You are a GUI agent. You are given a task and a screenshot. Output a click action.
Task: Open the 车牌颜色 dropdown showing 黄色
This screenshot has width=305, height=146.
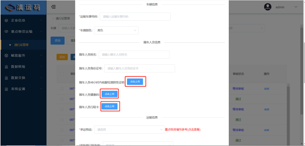[x=116, y=30]
